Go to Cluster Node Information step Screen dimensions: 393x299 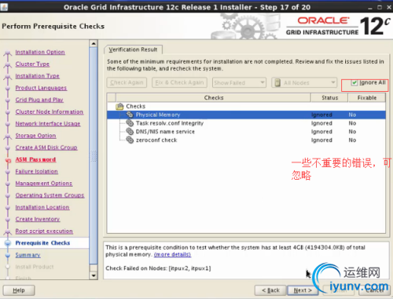point(50,111)
